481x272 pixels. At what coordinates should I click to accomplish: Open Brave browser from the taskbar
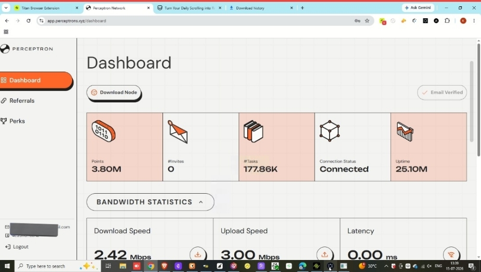[165, 266]
